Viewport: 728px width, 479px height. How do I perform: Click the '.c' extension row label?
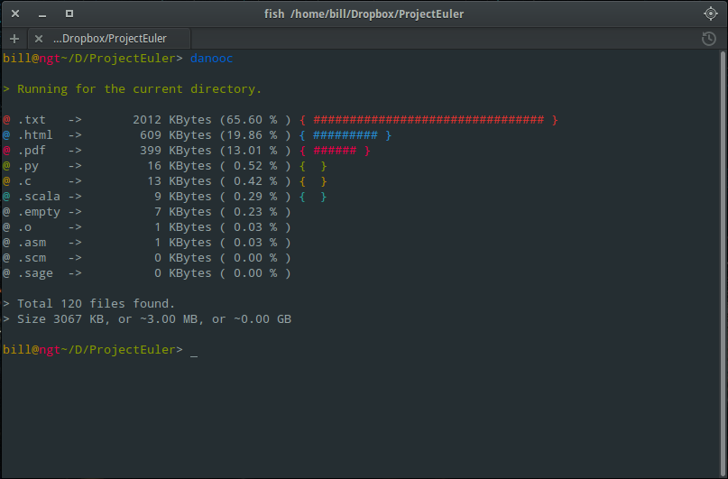(24, 181)
